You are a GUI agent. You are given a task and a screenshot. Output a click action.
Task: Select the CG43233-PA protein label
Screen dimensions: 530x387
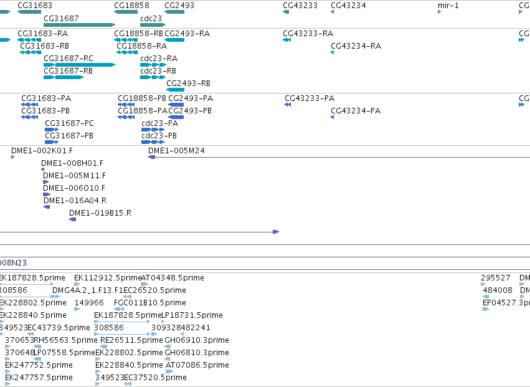(310, 98)
